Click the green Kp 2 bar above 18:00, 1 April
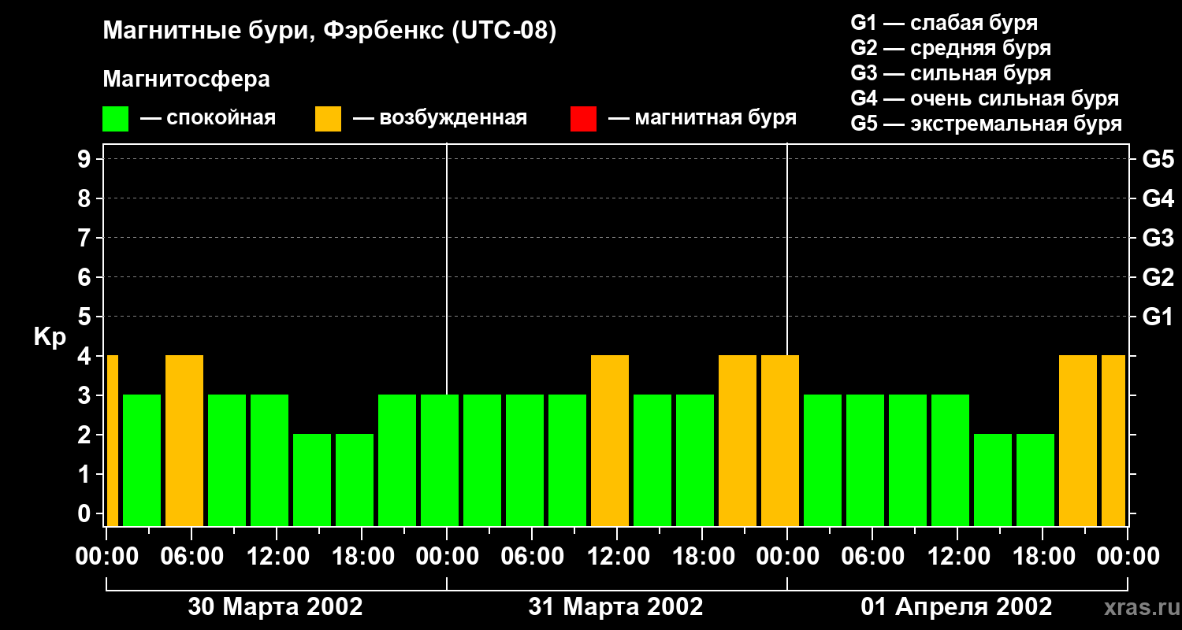Image resolution: width=1182 pixels, height=630 pixels. (x=1035, y=480)
